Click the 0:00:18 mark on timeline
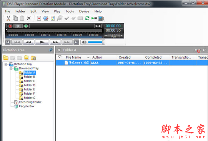208x141 pixels. [62, 35]
